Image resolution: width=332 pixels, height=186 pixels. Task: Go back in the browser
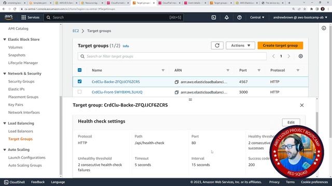click(4, 9)
